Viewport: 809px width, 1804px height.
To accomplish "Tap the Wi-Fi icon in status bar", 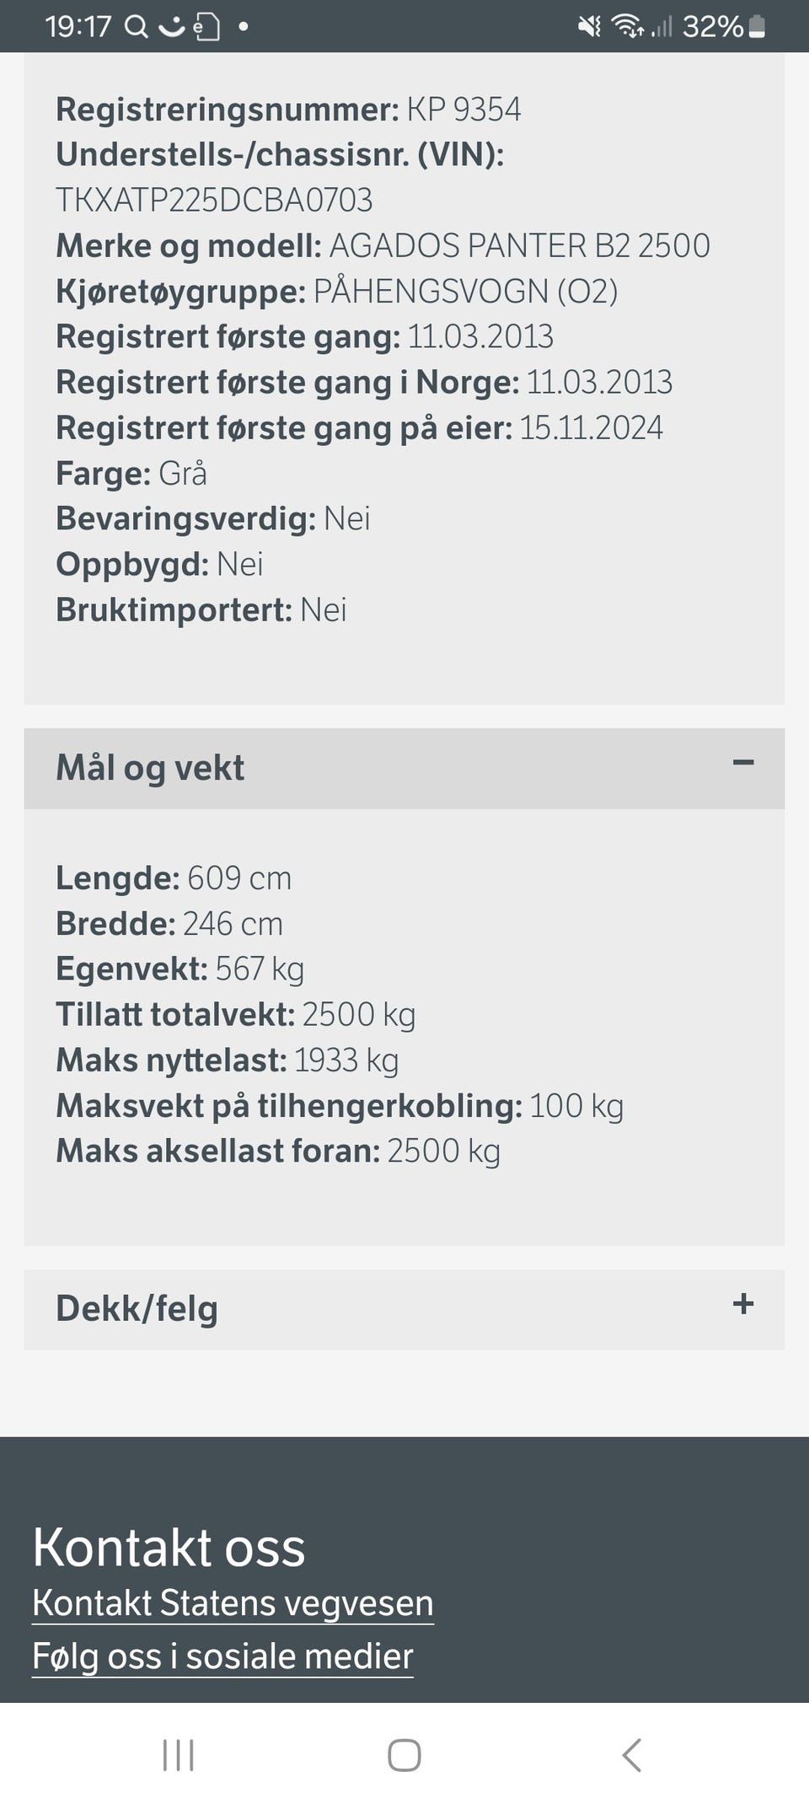I will click(628, 27).
